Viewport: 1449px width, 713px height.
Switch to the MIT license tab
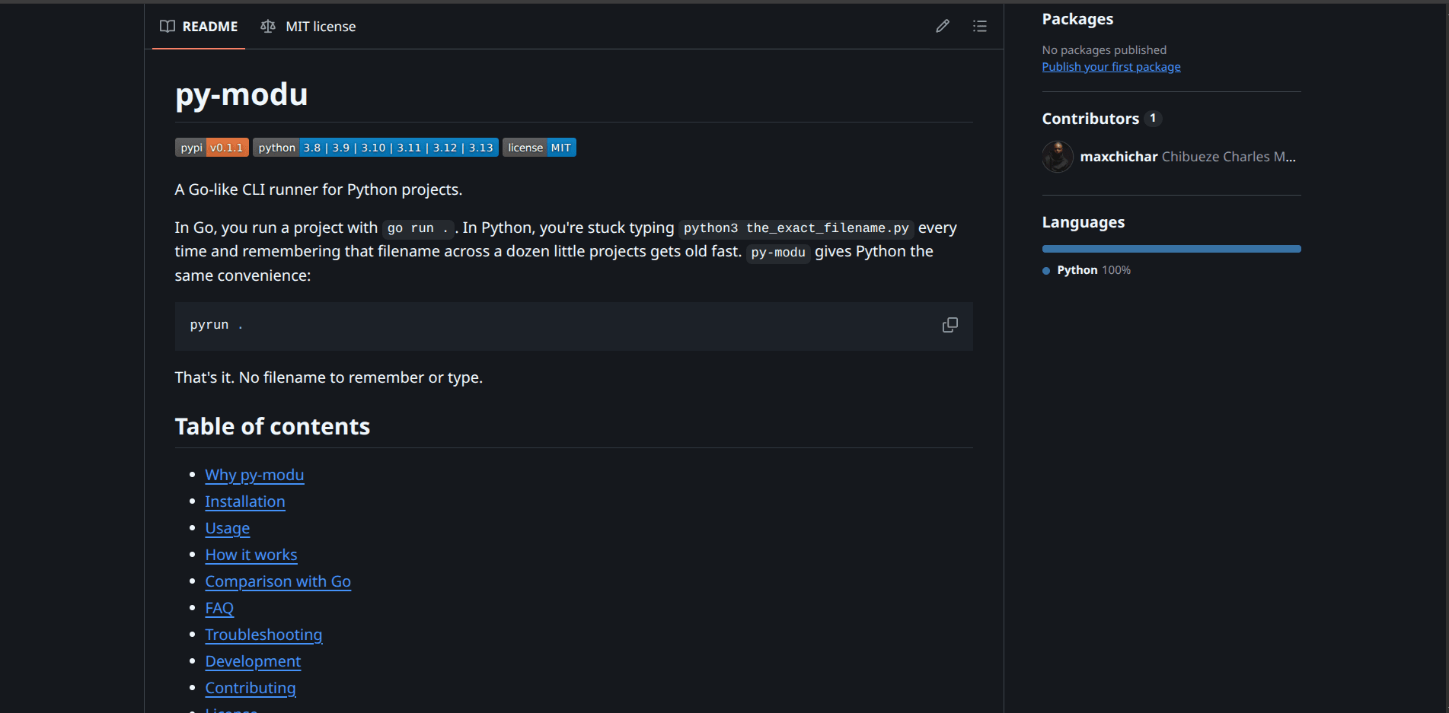coord(308,26)
